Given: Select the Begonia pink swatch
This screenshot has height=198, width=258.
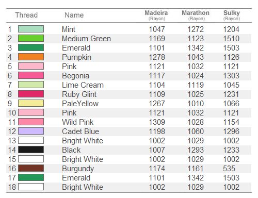Looking at the screenshot, I should click(x=31, y=75).
